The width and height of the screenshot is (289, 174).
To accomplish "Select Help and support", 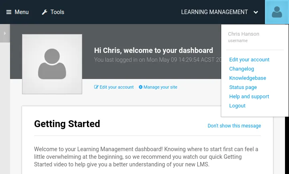I will coord(249,97).
